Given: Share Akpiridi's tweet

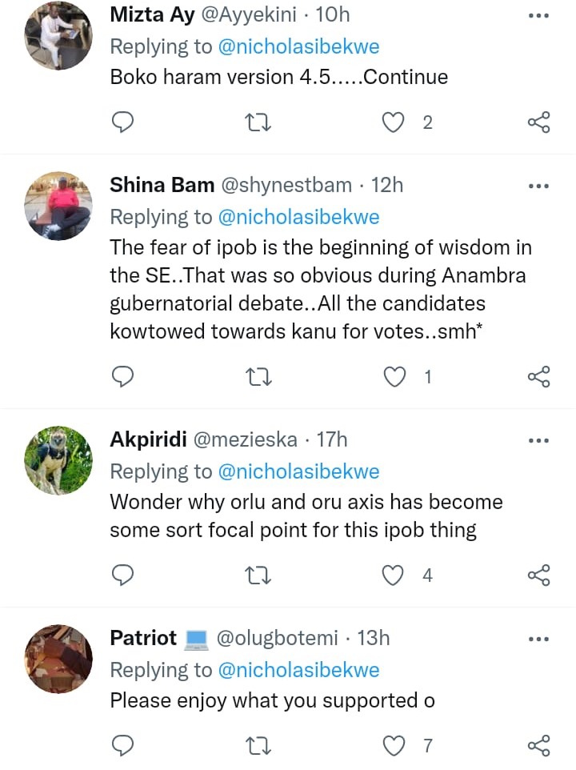Looking at the screenshot, I should pyautogui.click(x=538, y=575).
